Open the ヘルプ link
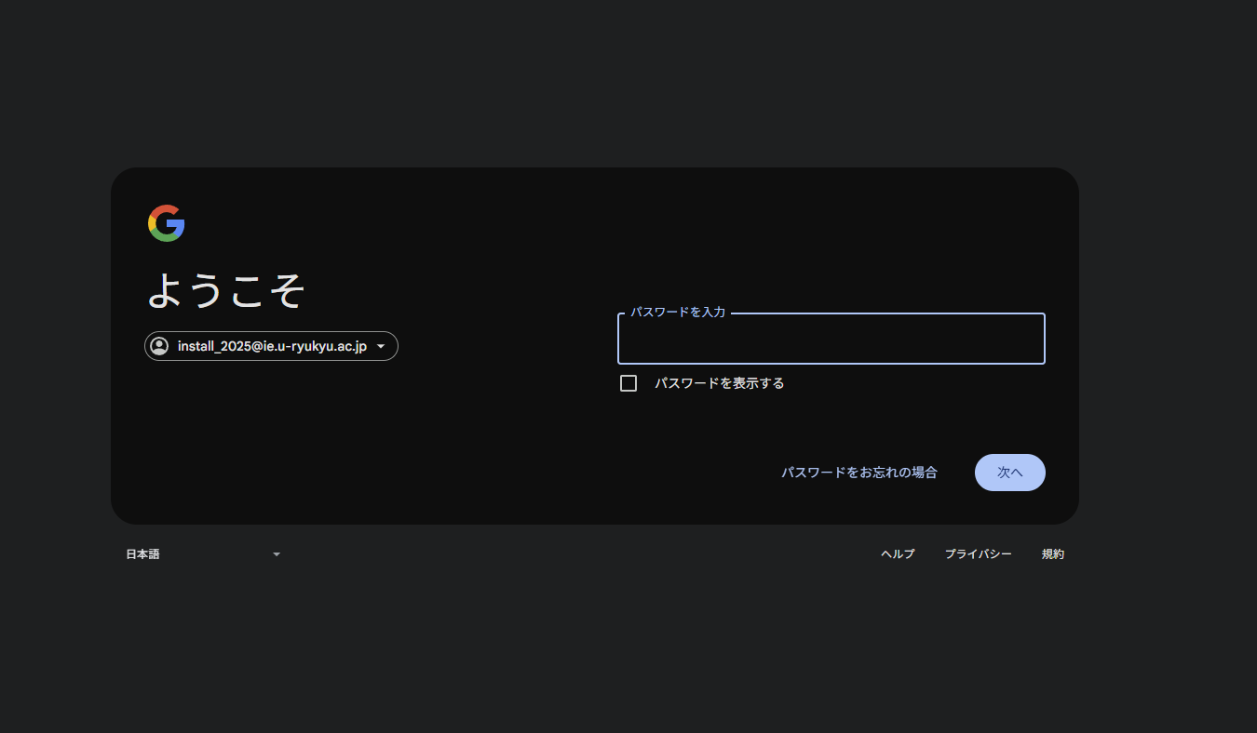The image size is (1257, 733). pos(898,554)
